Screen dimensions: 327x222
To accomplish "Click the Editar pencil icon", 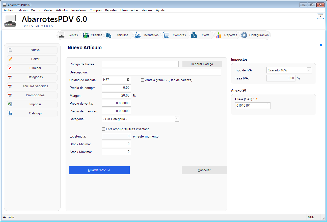I will coord(10,59).
